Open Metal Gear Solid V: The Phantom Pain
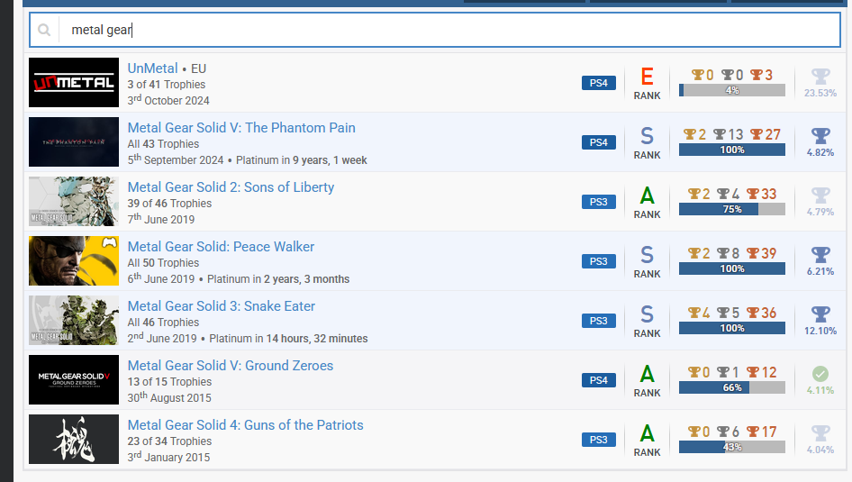852x482 pixels. click(241, 128)
